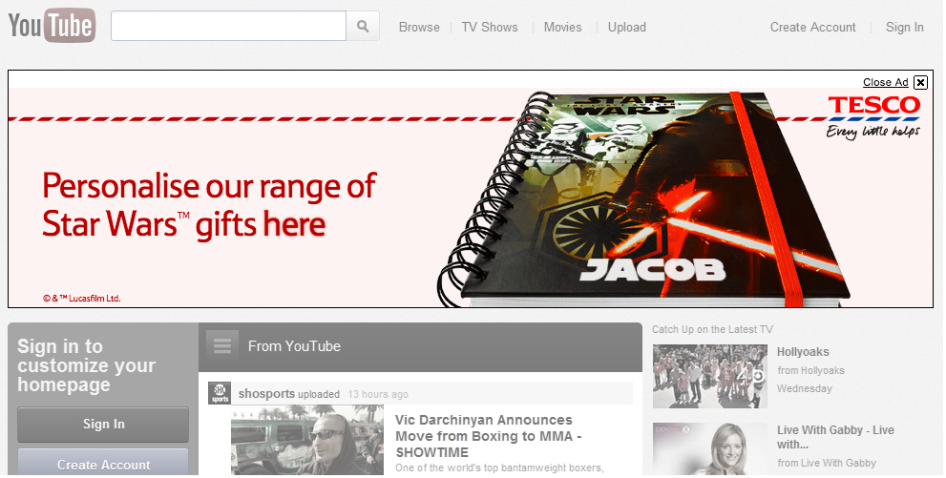
Task: Open 'Live With Gabby - Live with...' title
Action: click(x=835, y=437)
